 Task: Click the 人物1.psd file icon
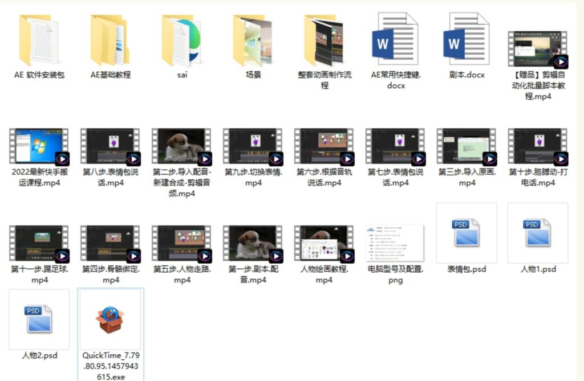click(538, 233)
